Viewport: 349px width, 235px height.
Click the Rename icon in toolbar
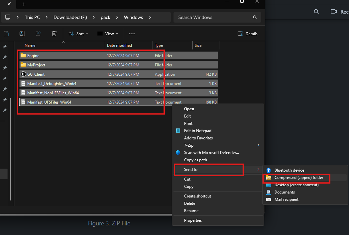click(22, 34)
